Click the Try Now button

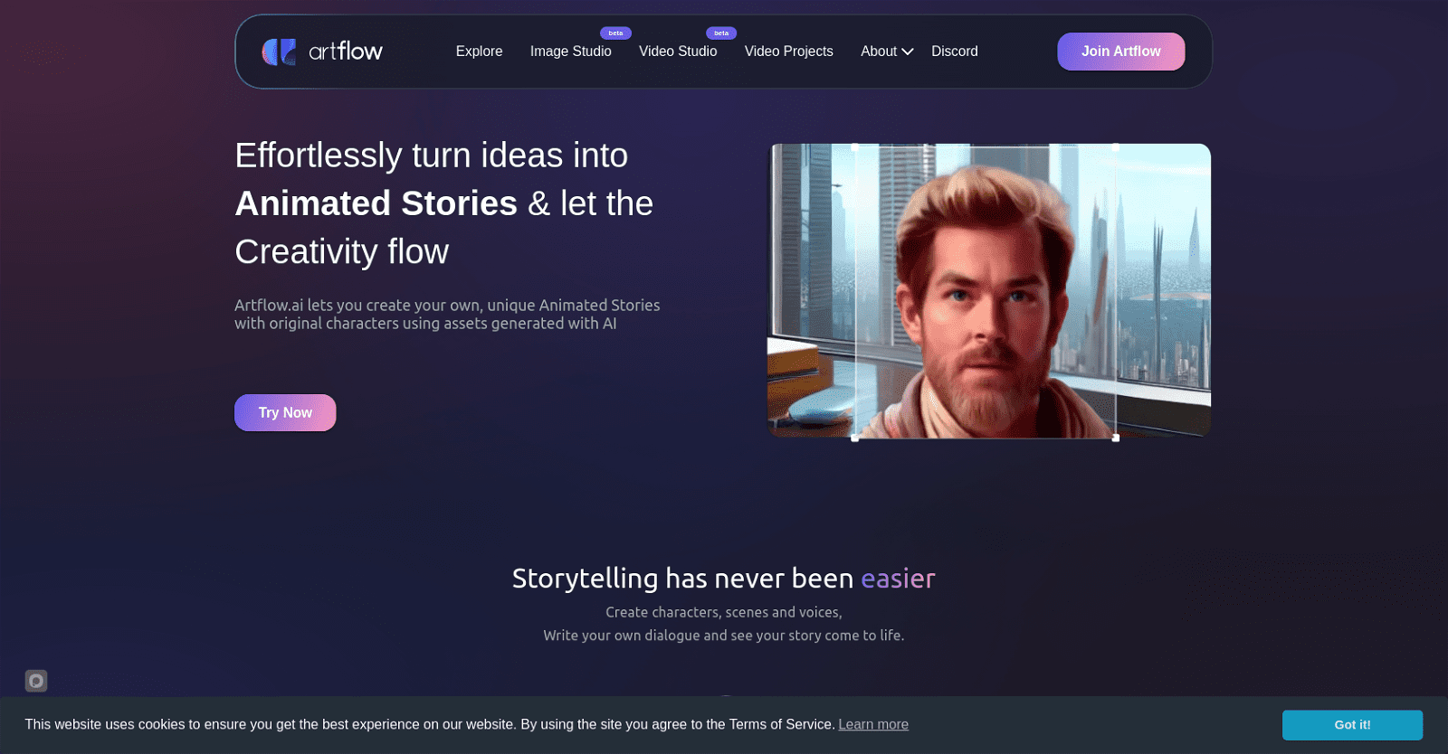[x=285, y=412]
